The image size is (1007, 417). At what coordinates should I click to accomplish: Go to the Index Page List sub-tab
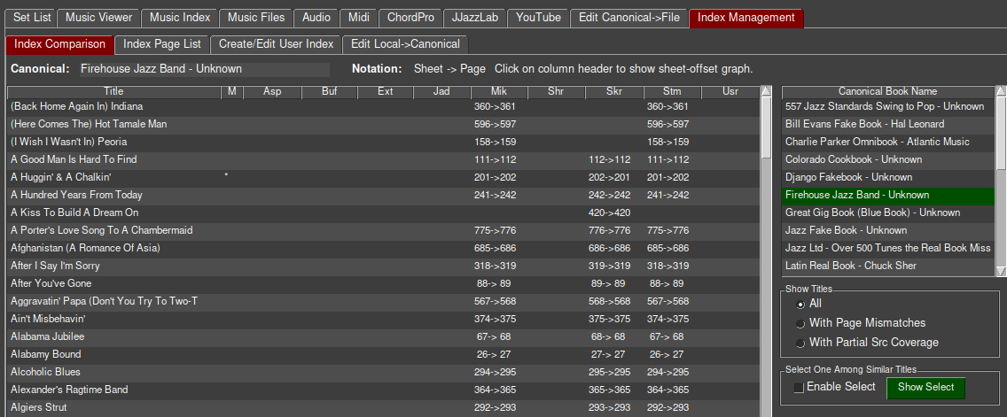(162, 44)
